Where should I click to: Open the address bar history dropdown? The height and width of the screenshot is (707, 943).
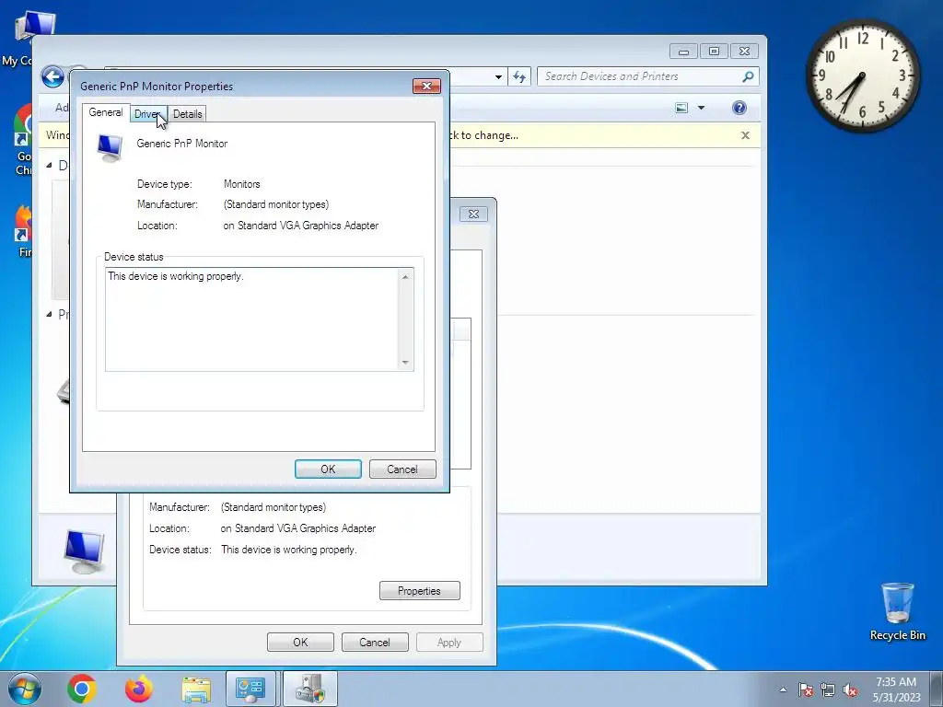(x=498, y=77)
